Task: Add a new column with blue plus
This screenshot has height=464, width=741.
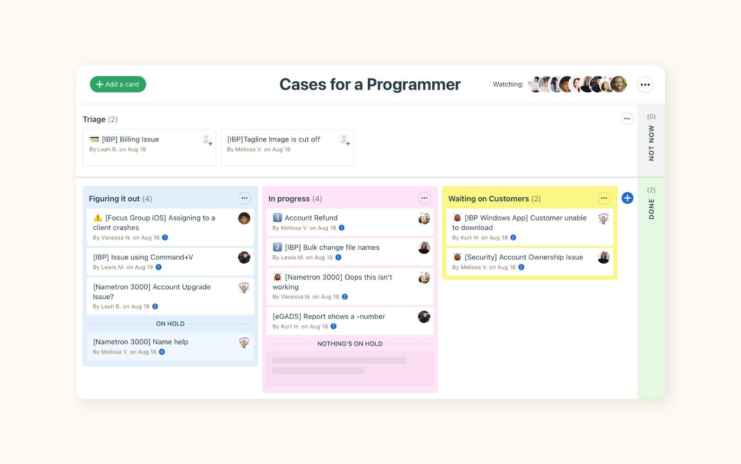Action: pyautogui.click(x=627, y=198)
